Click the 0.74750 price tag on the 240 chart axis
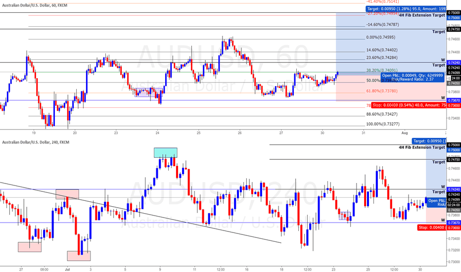Viewport: 461px width, 272px height. point(454,160)
